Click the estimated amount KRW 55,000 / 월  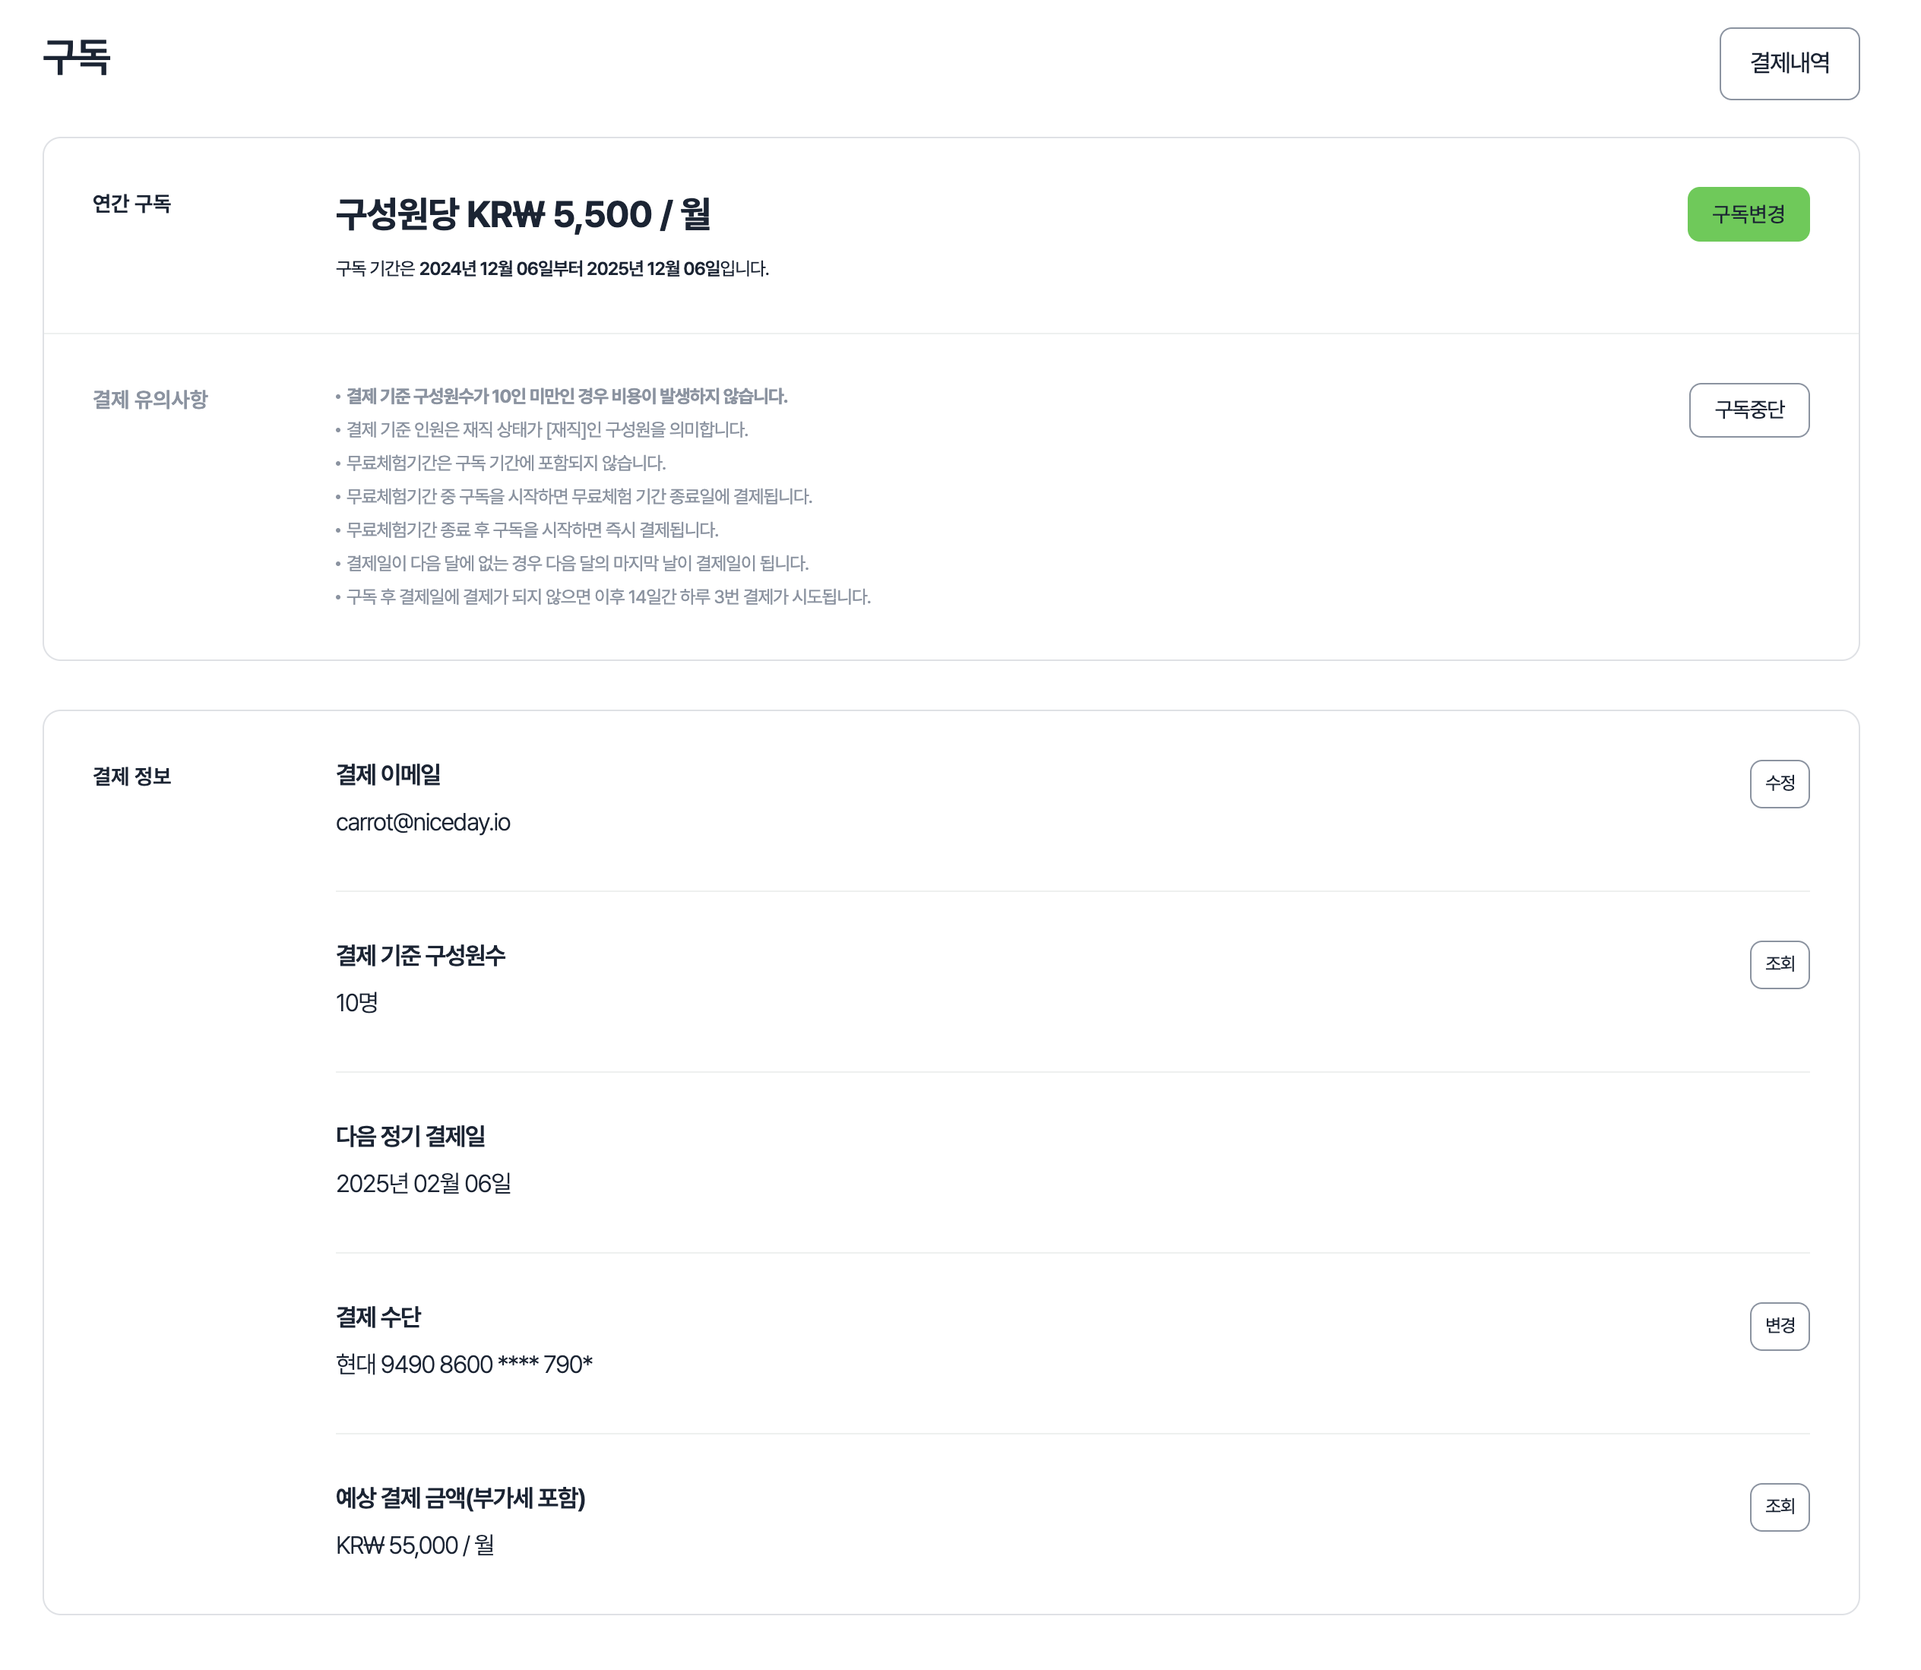[x=415, y=1546]
